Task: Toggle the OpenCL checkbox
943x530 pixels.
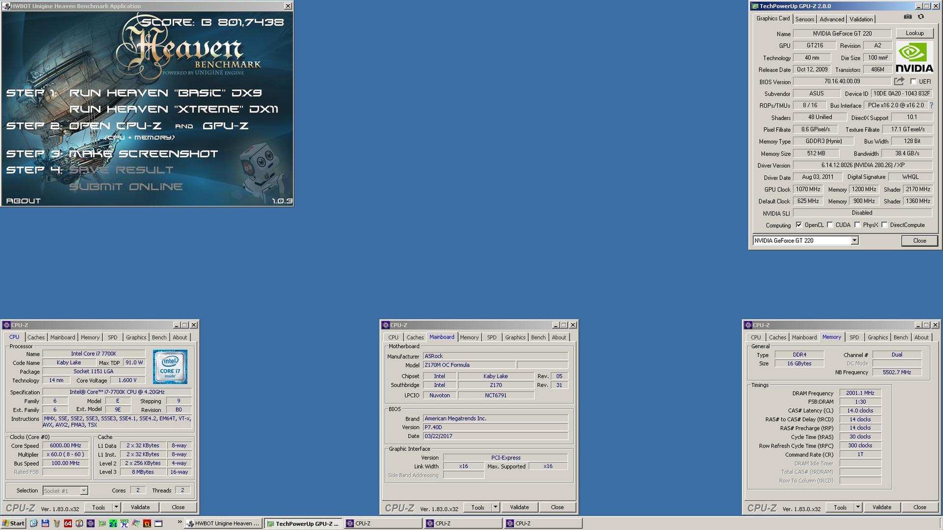Action: click(799, 225)
